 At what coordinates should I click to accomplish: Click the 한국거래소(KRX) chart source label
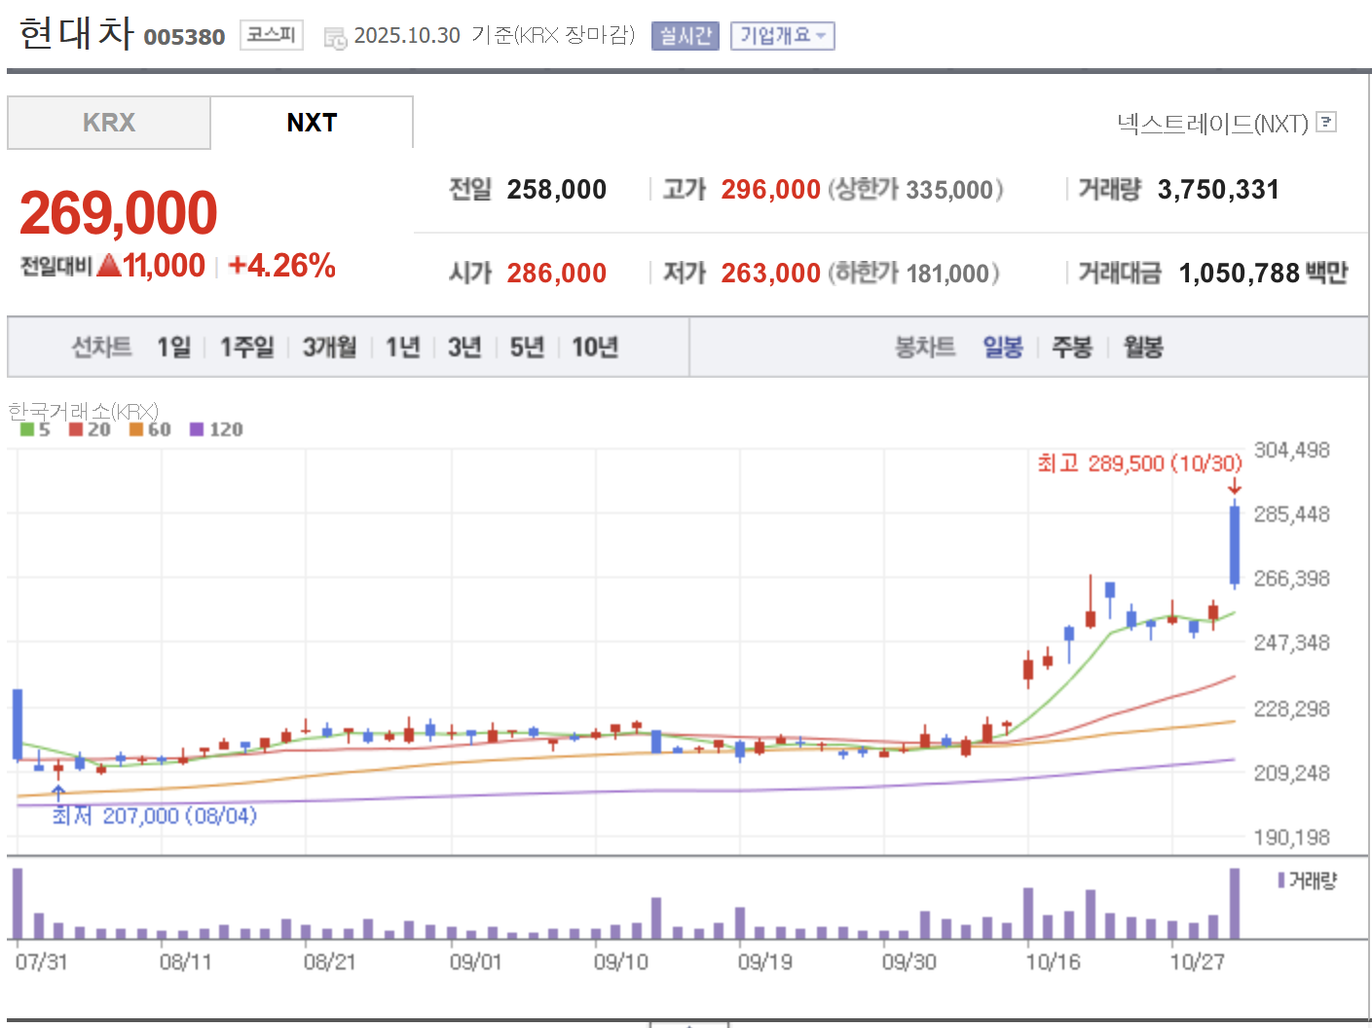coord(83,412)
